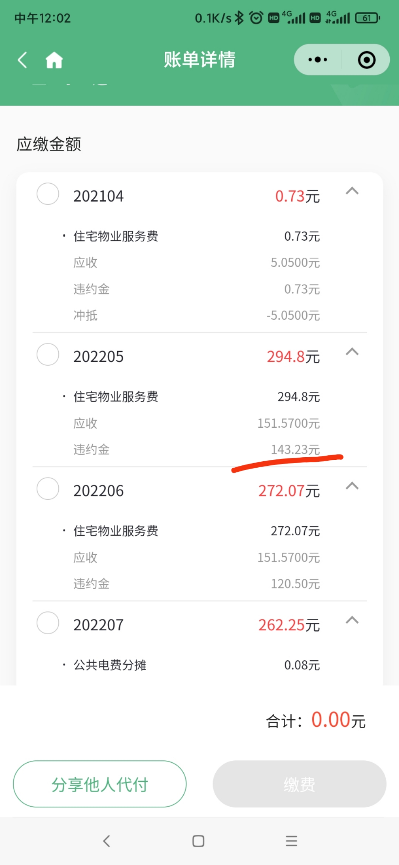Go to home via house icon
Viewport: 399px width, 865px height.
[54, 60]
